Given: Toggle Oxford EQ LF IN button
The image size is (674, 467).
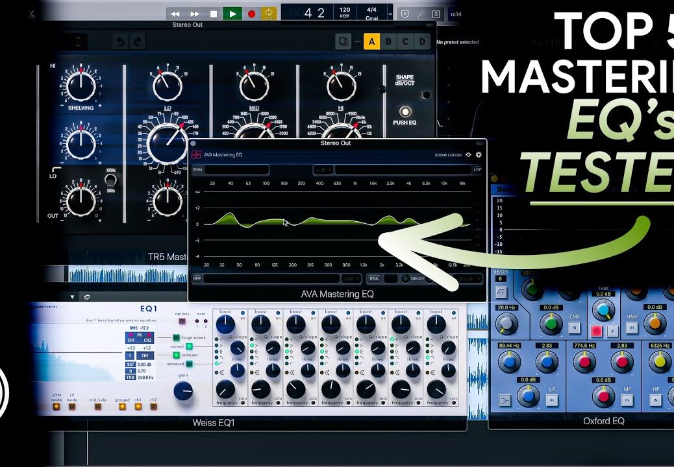Looking at the screenshot, I should 552,400.
